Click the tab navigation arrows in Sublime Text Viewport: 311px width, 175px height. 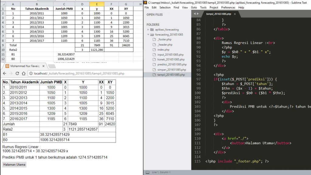coord(197,14)
